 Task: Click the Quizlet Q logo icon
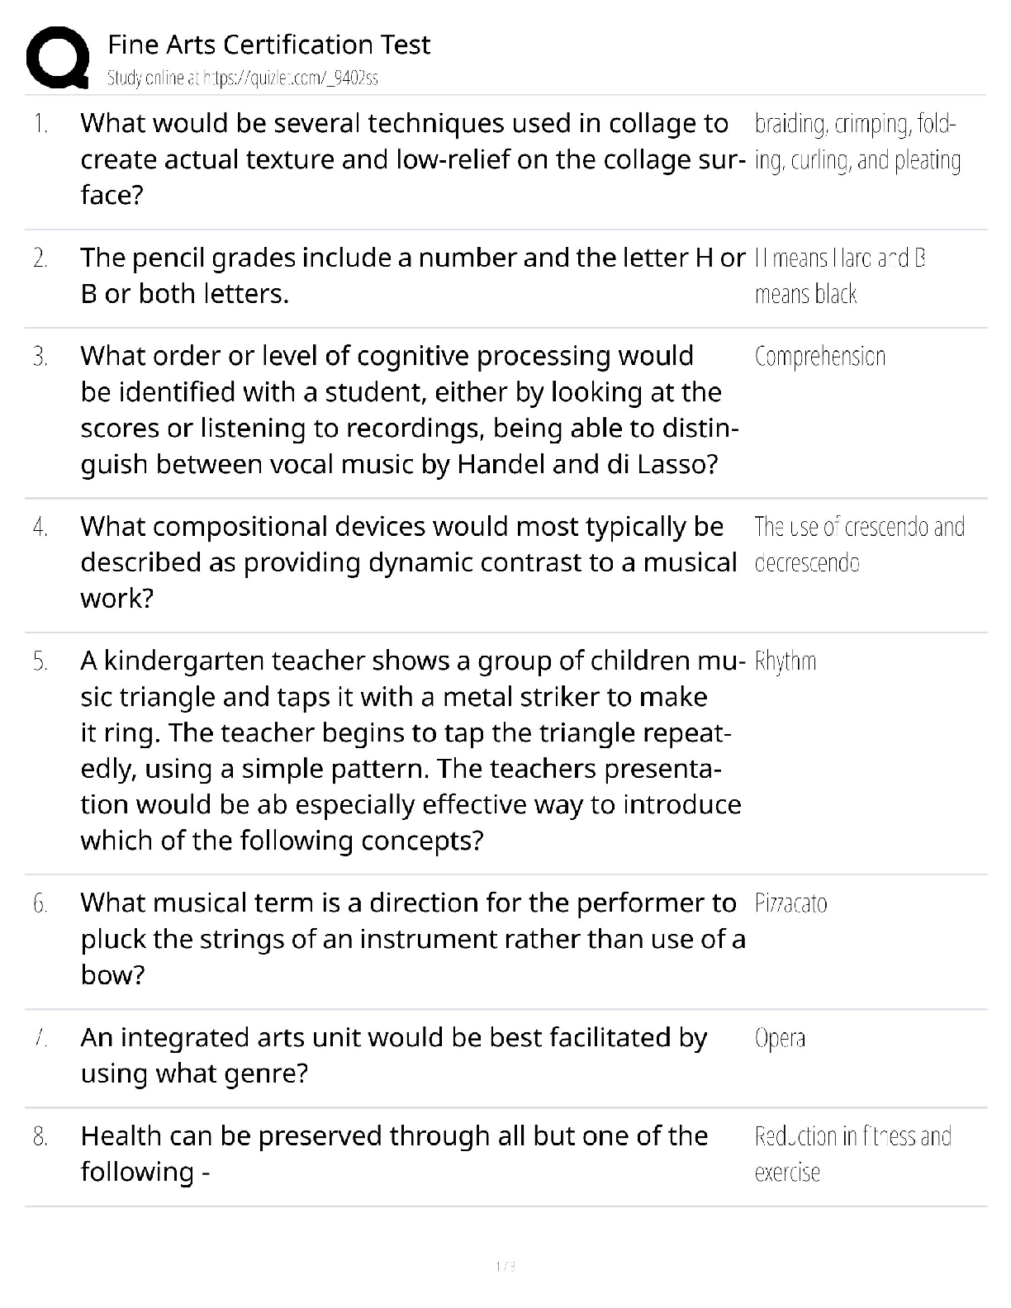pyautogui.click(x=58, y=57)
